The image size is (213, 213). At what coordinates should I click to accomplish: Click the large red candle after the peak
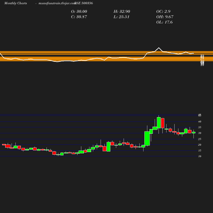[163, 123]
